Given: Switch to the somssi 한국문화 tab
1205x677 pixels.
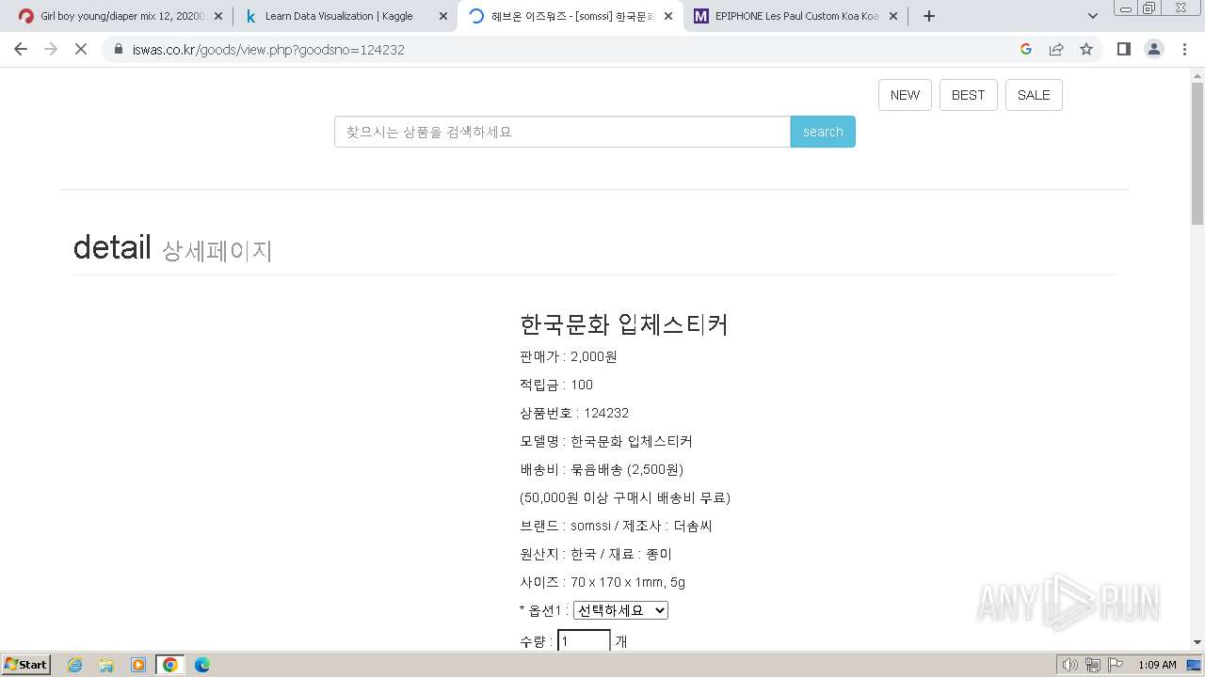Looking at the screenshot, I should tap(570, 16).
